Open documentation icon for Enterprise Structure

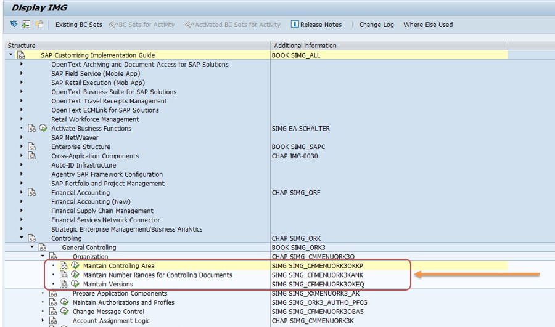(x=32, y=147)
